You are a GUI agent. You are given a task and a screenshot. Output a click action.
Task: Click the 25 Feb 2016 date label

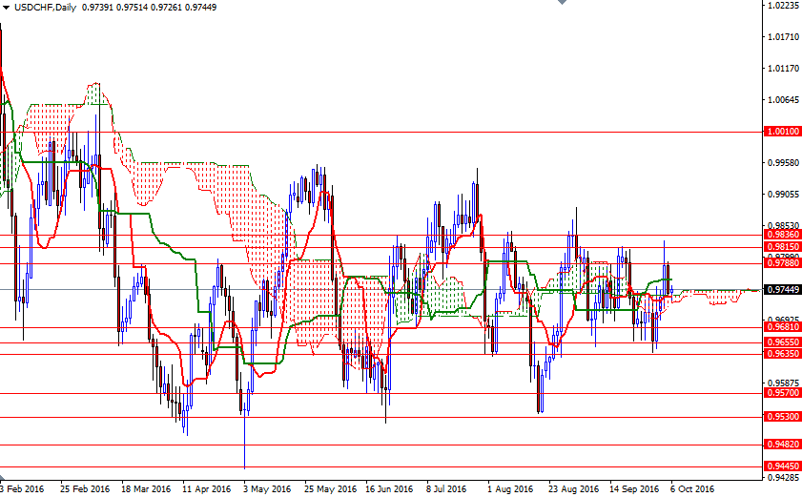click(x=85, y=488)
